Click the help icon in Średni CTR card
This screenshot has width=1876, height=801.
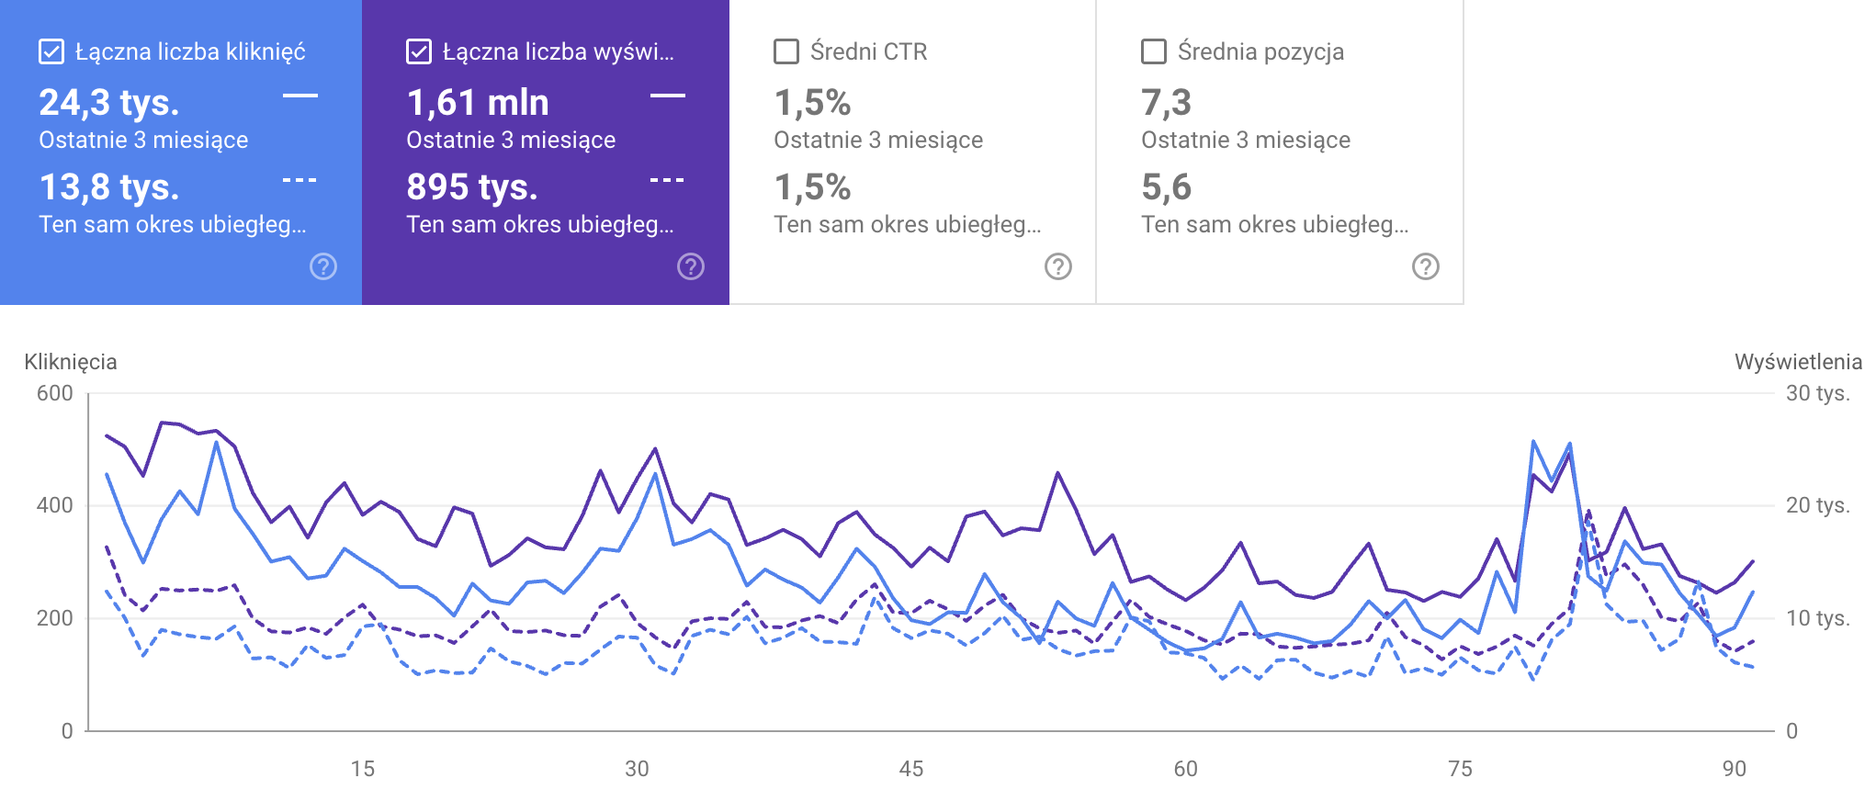click(x=1058, y=266)
